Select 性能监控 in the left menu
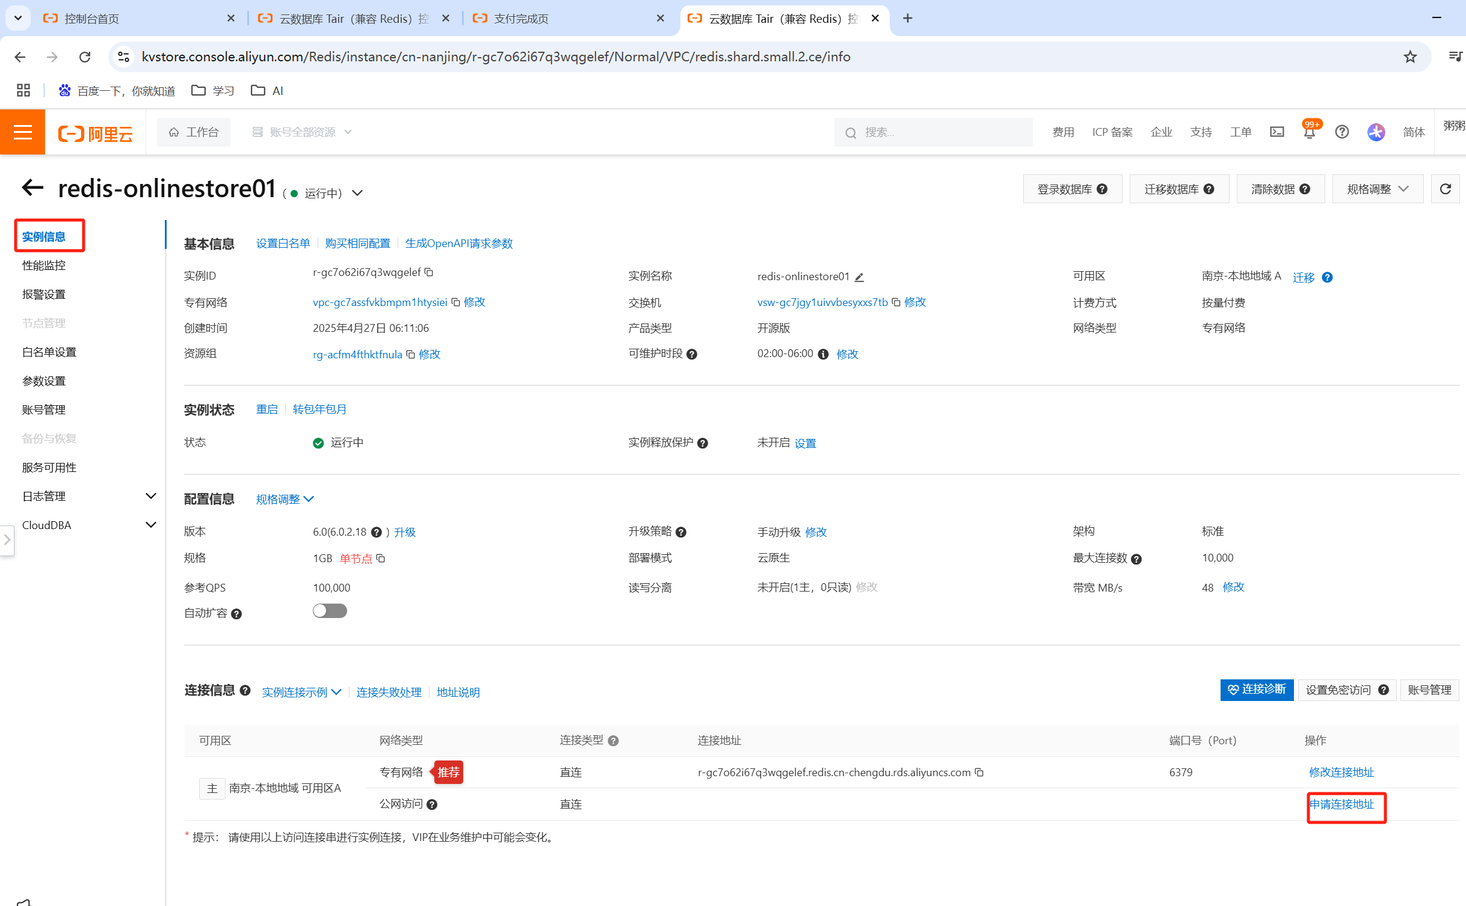Image resolution: width=1466 pixels, height=906 pixels. coord(44,265)
